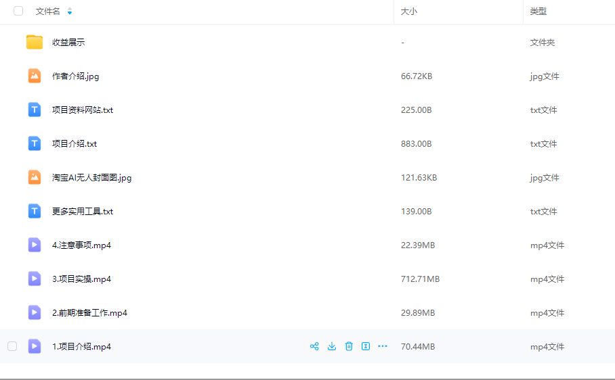Sort by the 大小 column header
The height and width of the screenshot is (380, 615).
(x=409, y=11)
